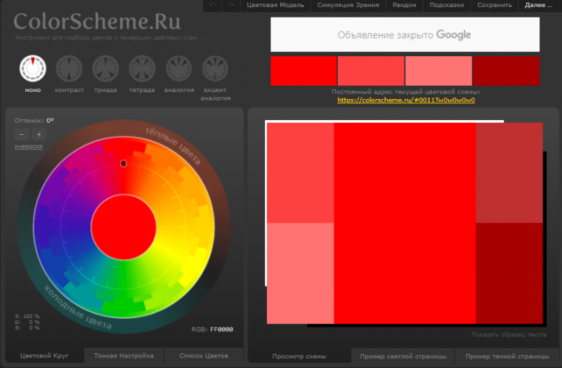Viewport: 562px width, 368px height.
Task: Open the Пример темной страницы tab
Action: tap(507, 356)
